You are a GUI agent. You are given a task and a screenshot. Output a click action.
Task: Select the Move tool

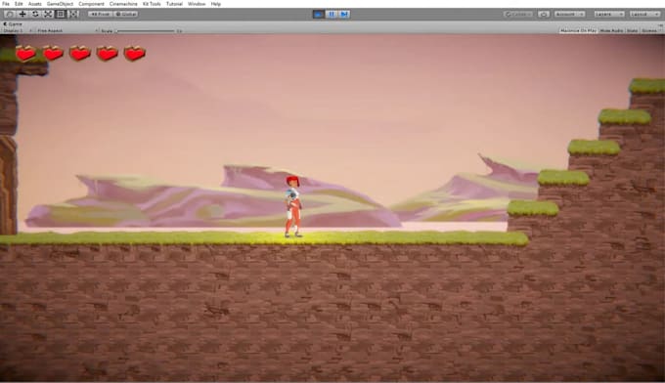22,14
